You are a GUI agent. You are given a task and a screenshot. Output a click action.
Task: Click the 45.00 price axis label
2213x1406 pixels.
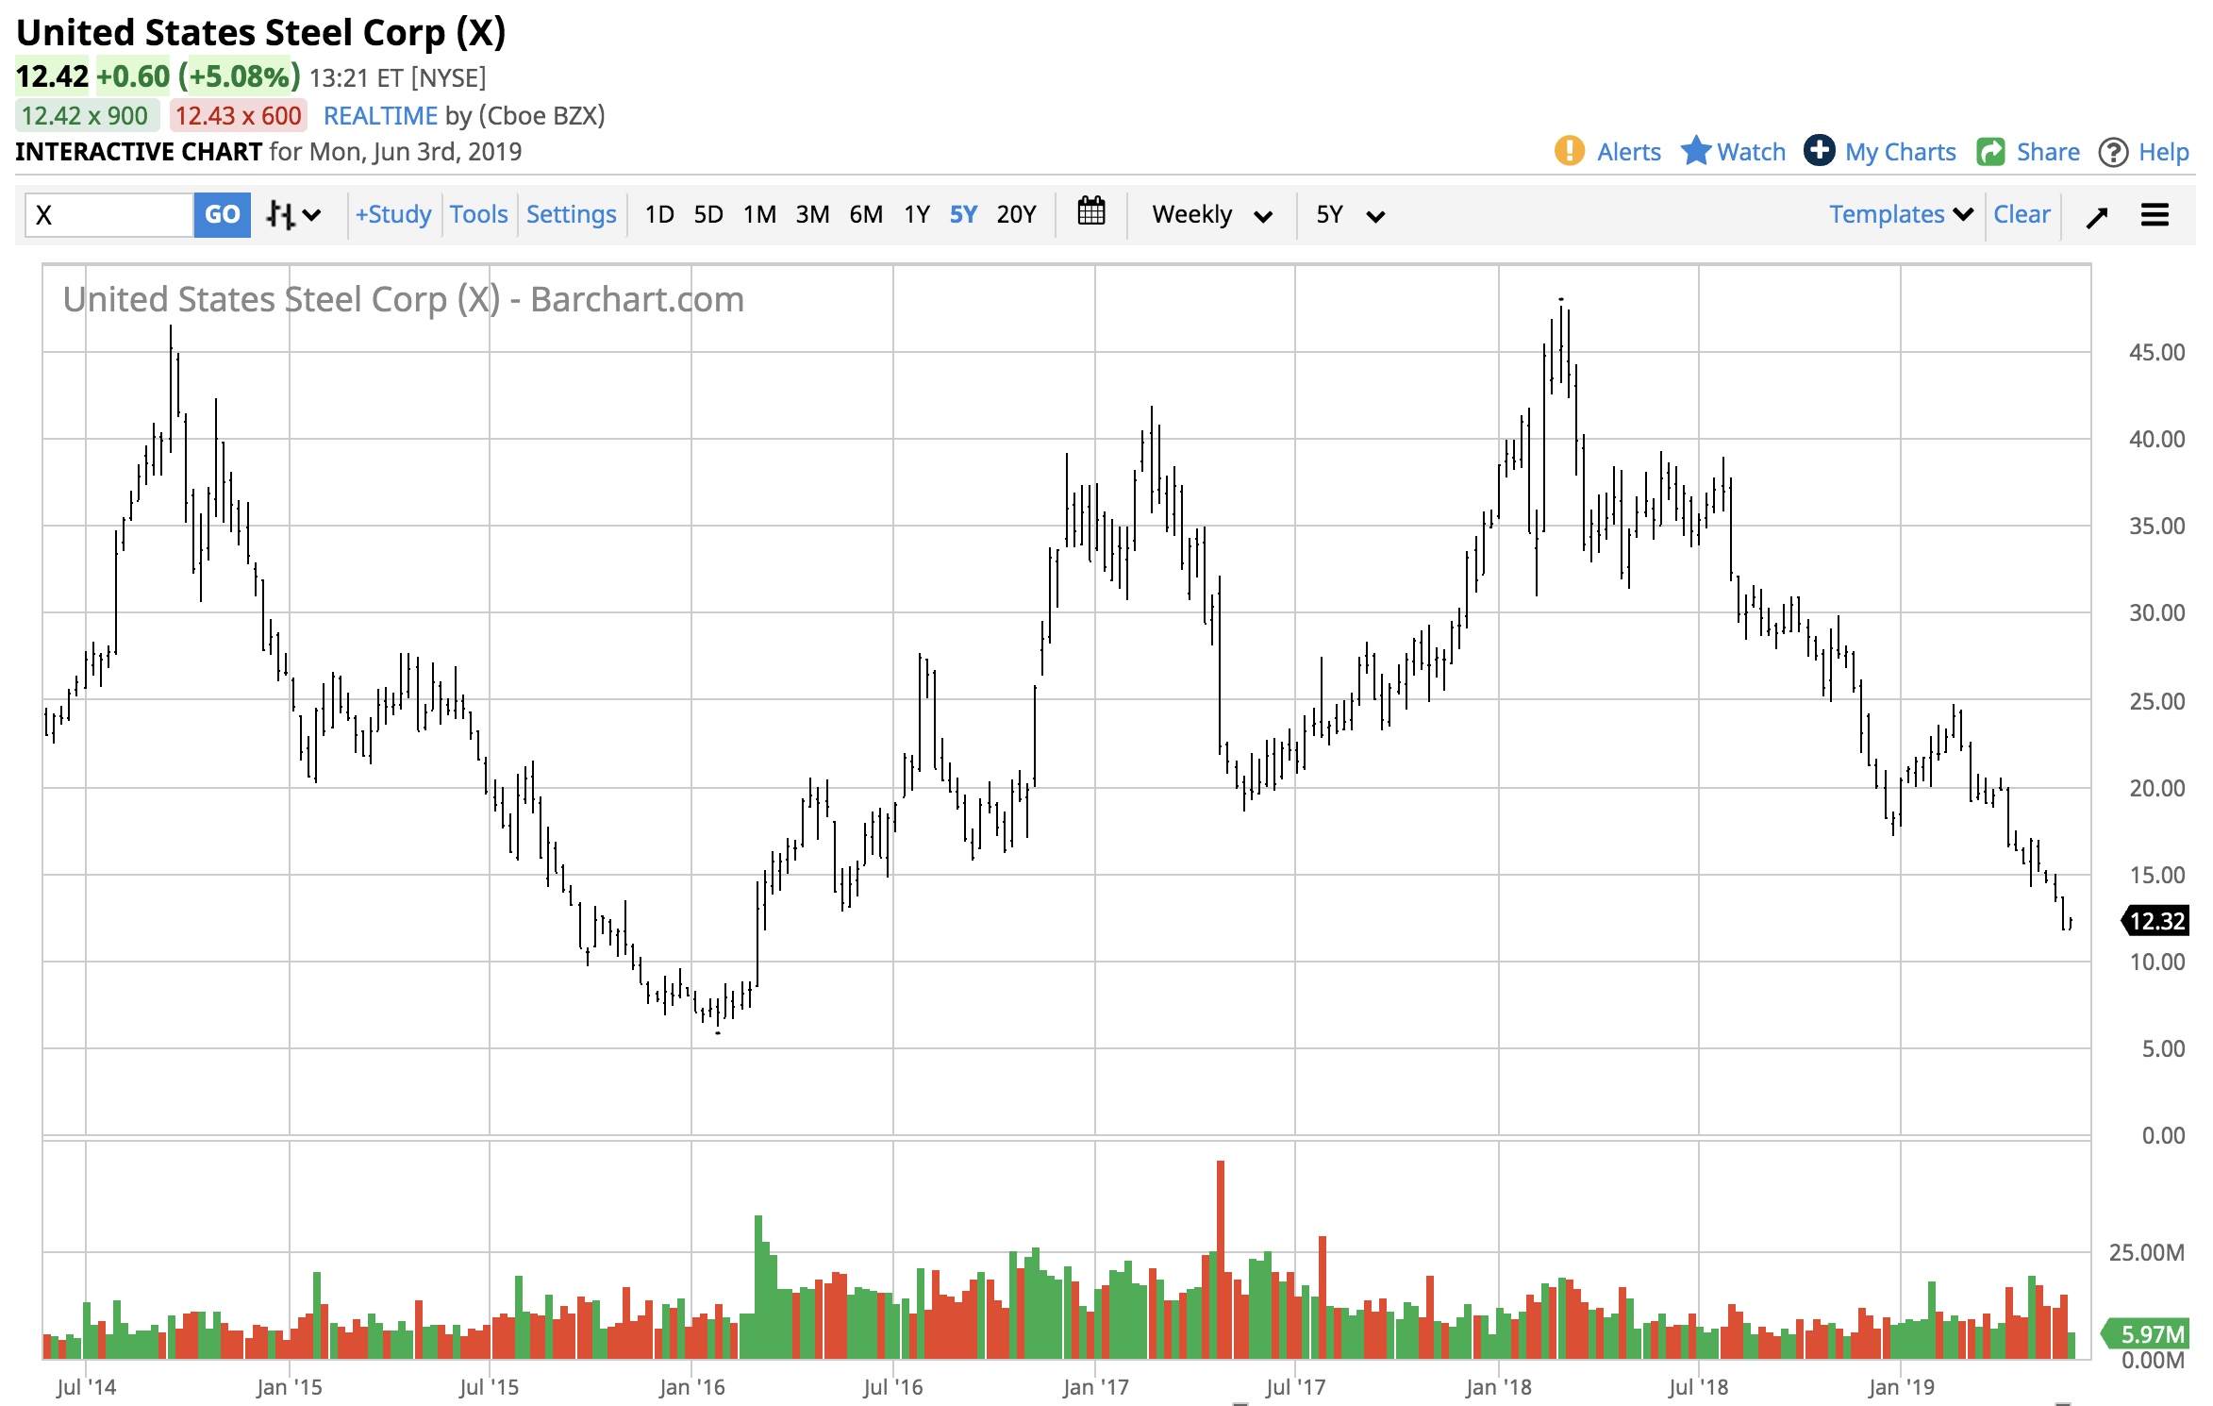coord(2156,352)
